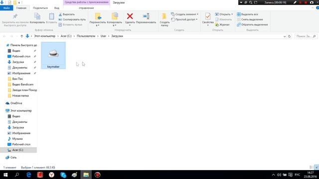Open pinned Видео under Quick access
This screenshot has width=319, height=179.
(16, 51)
